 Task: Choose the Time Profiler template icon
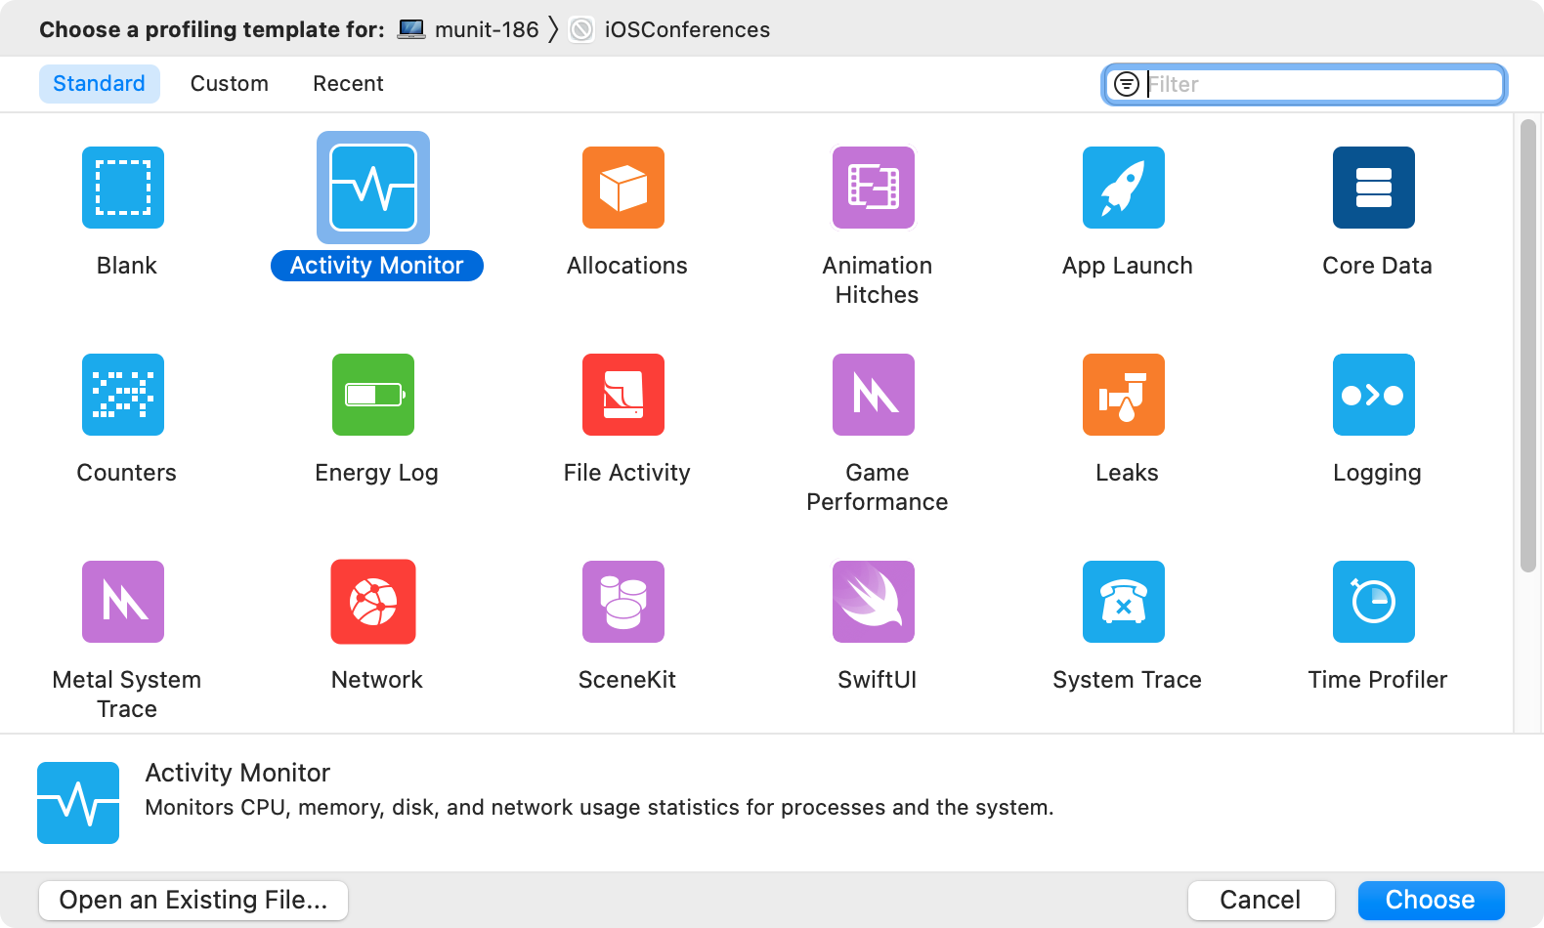pos(1374,602)
